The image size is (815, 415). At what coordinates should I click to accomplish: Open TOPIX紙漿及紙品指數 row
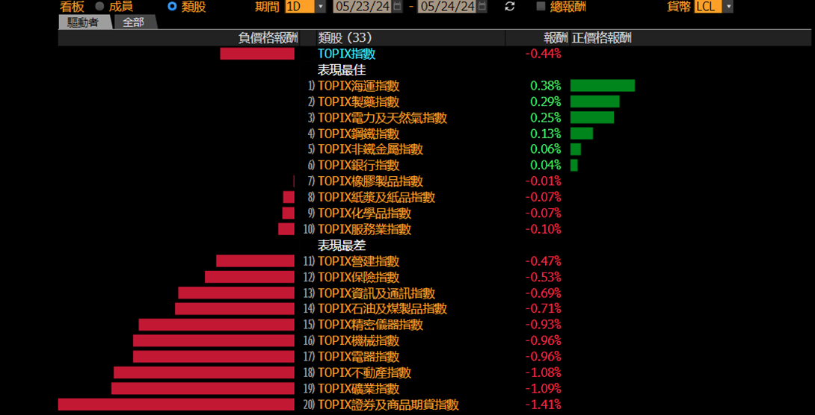pos(376,197)
